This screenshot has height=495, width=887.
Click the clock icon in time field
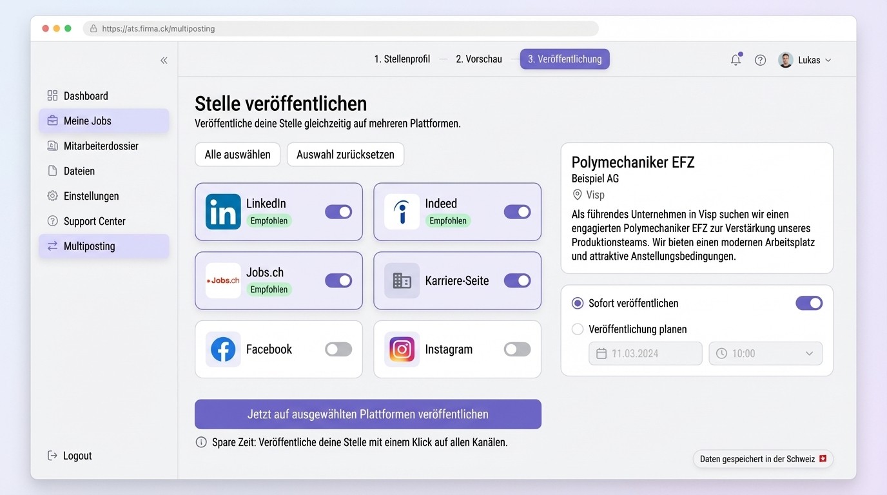(x=721, y=353)
